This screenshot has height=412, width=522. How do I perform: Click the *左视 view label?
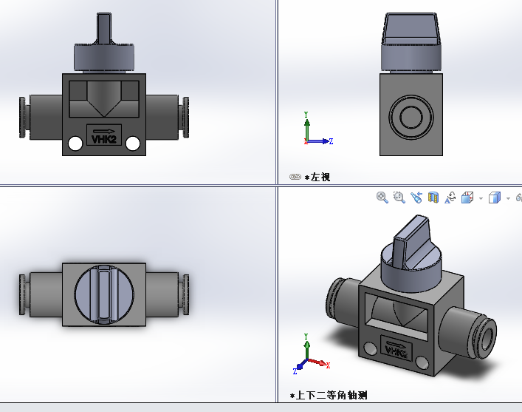point(317,177)
